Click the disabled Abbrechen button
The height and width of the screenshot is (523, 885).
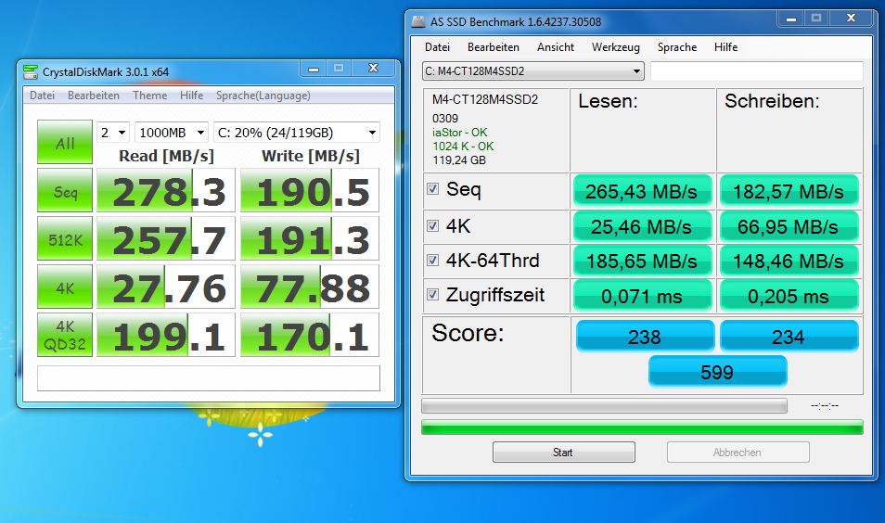tap(737, 452)
